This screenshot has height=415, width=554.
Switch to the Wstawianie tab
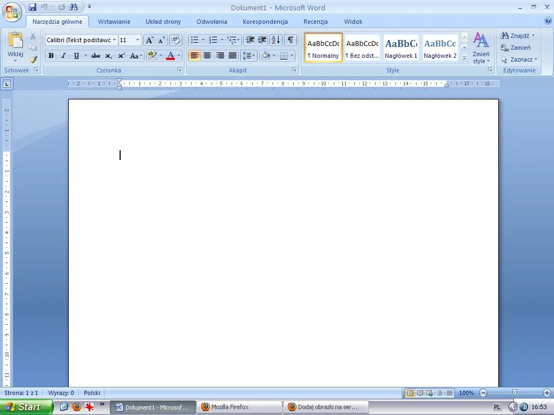[114, 22]
